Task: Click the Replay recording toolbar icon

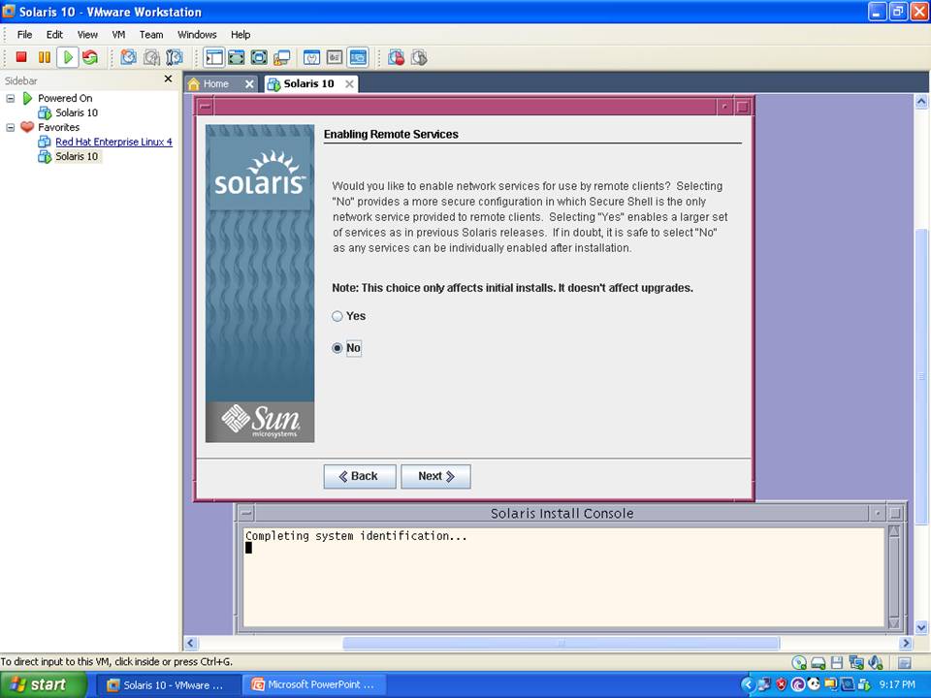Action: (x=419, y=57)
